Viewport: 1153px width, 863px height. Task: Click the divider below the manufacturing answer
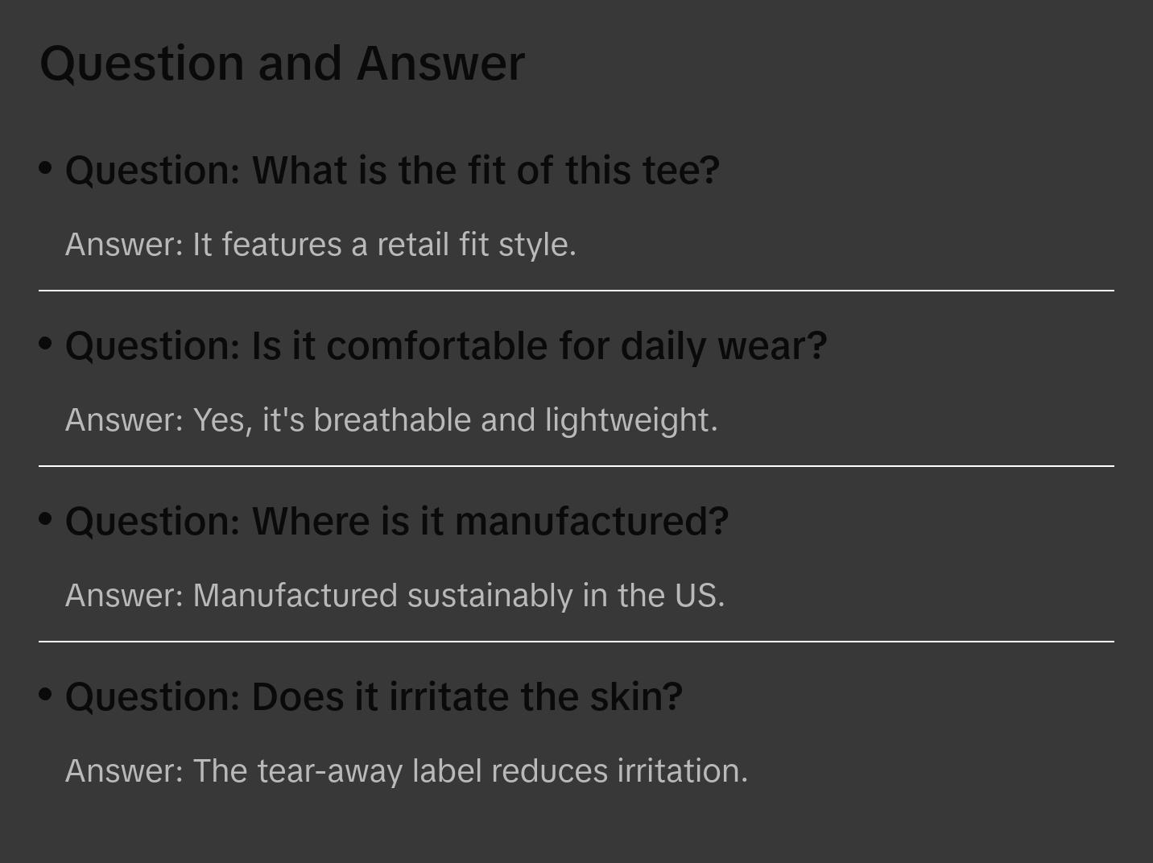576,642
